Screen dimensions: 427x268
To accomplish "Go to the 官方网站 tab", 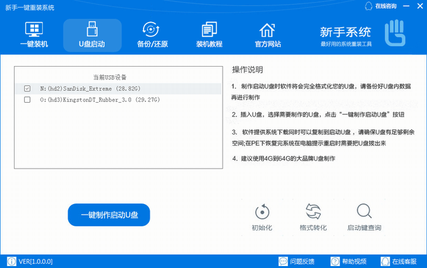I will [268, 35].
